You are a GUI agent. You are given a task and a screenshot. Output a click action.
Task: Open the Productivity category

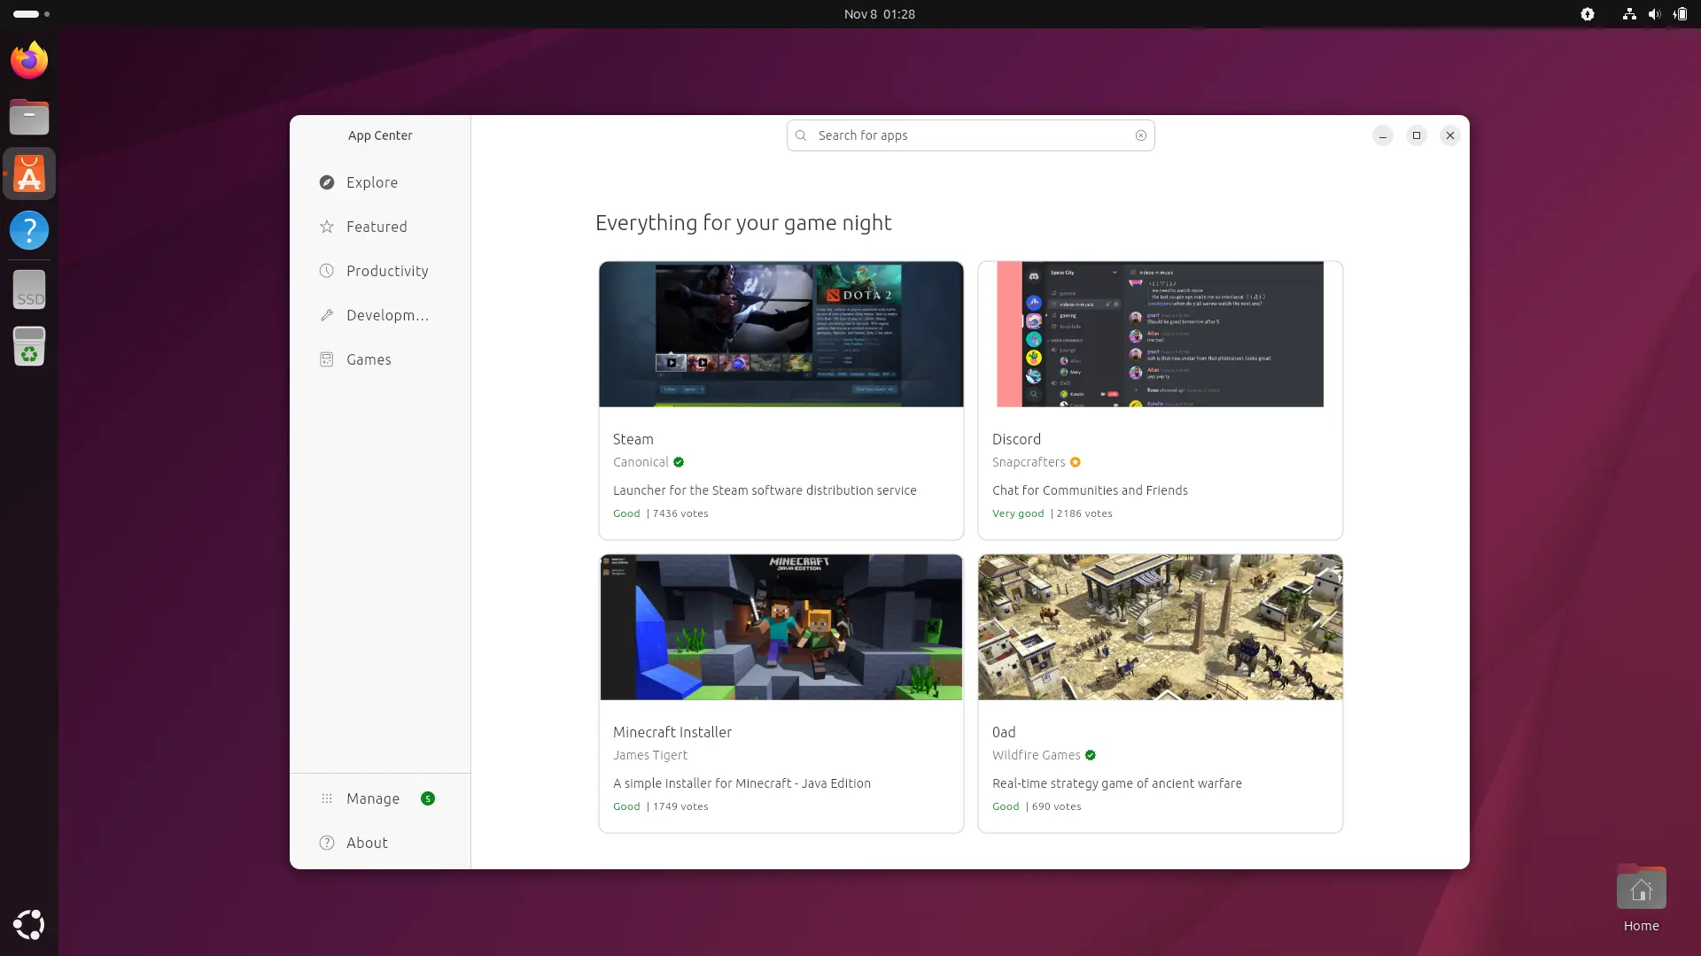tap(387, 271)
